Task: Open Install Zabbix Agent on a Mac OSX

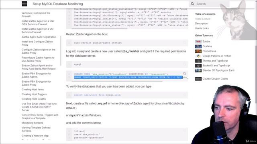Action: [38, 23]
